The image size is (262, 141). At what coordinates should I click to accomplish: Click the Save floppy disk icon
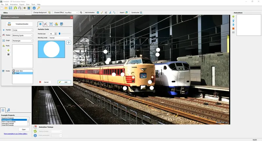pos(10,8)
